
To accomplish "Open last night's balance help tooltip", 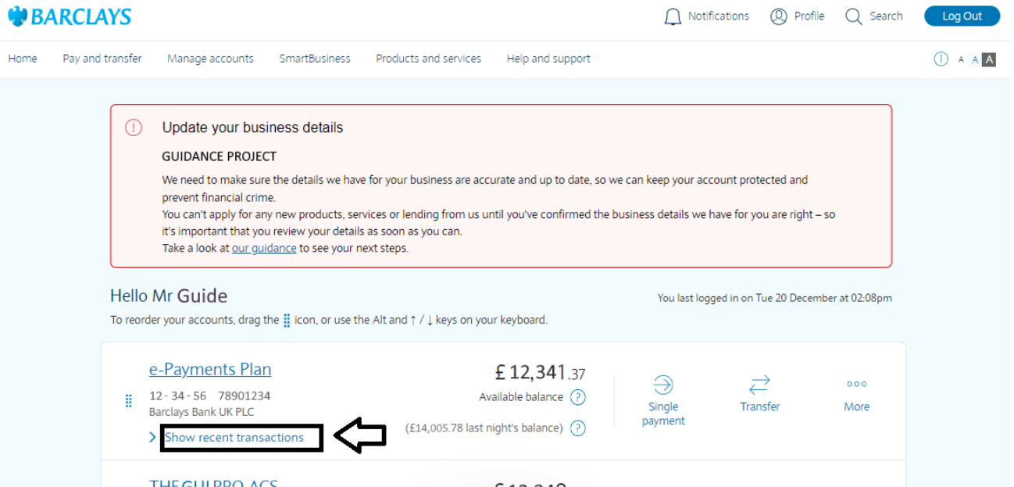I will (577, 428).
